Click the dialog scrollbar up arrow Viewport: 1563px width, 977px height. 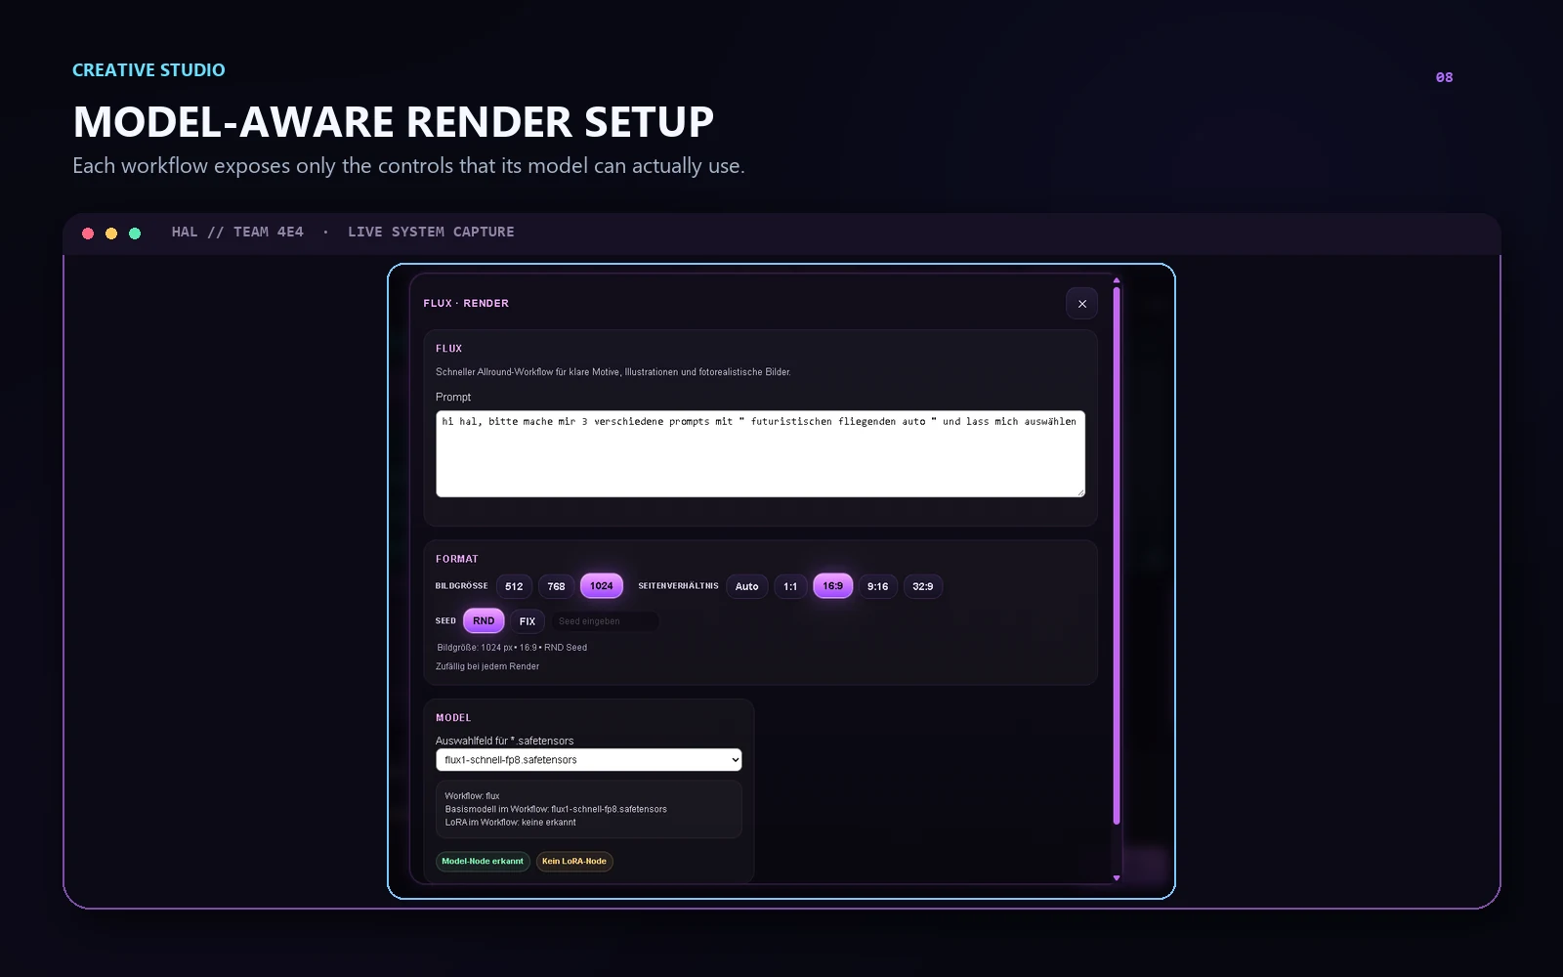click(x=1117, y=280)
